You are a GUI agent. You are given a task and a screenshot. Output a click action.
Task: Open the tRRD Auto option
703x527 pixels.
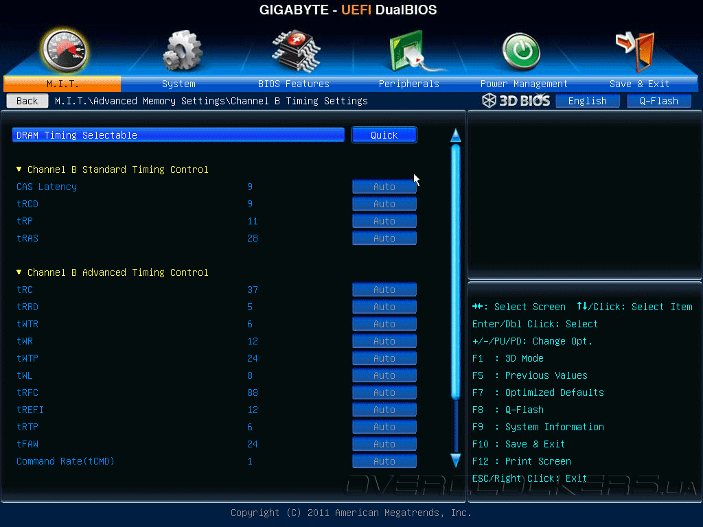384,307
